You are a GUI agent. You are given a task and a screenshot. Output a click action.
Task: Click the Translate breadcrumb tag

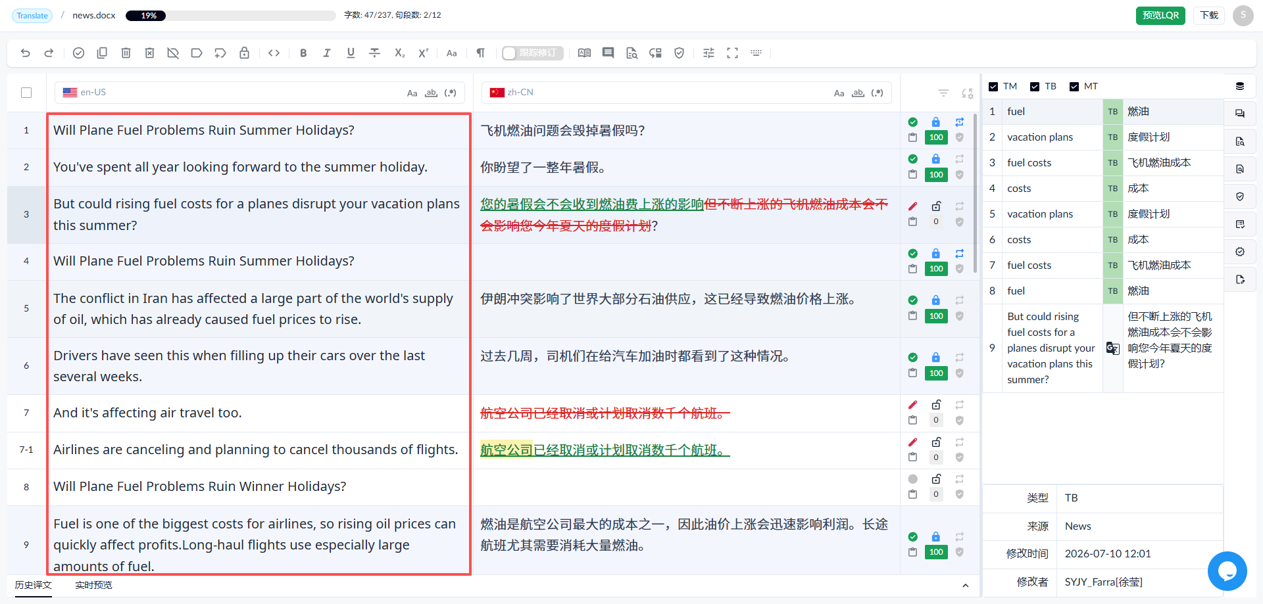point(32,16)
